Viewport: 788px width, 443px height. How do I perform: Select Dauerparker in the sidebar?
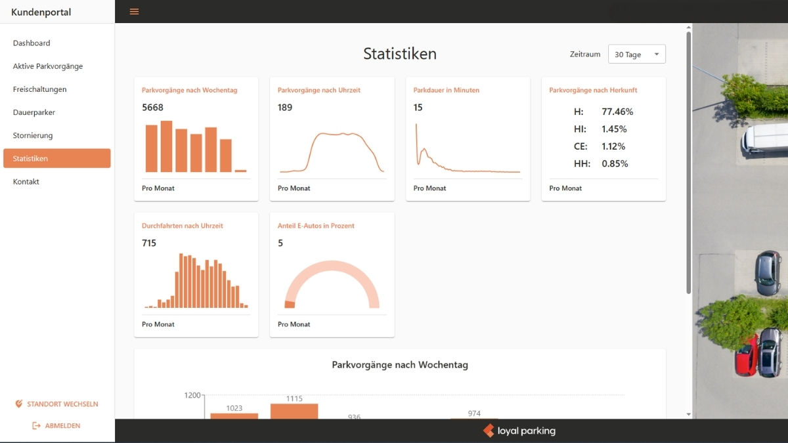[x=57, y=112]
